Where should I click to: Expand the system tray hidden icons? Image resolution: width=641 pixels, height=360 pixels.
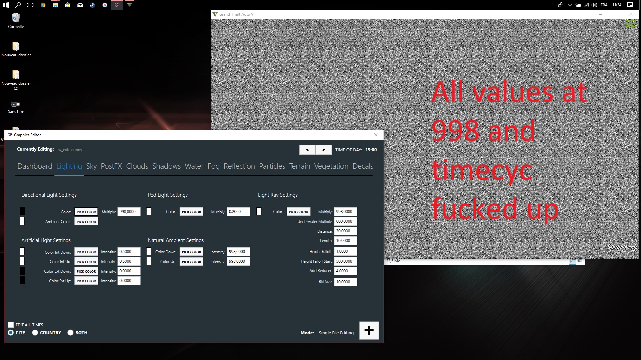click(570, 5)
